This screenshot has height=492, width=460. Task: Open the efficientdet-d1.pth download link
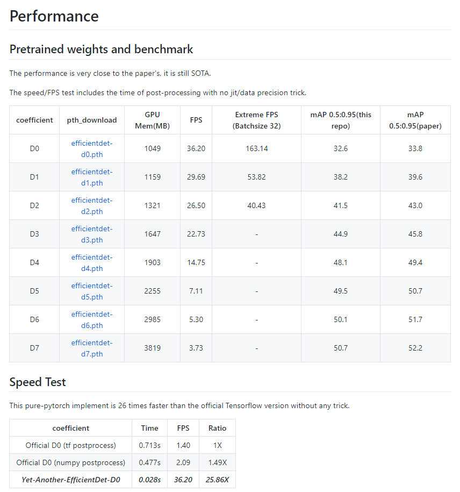pos(92,177)
